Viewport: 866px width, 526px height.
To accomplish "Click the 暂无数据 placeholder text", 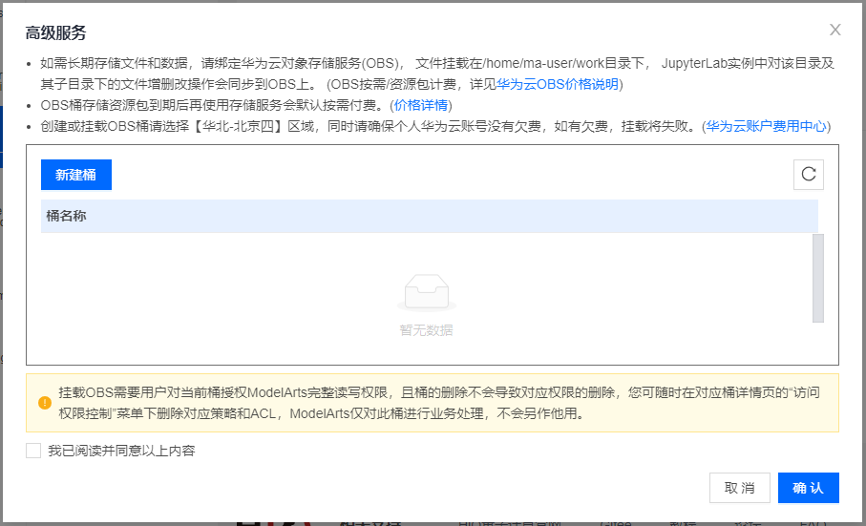I will coord(426,330).
